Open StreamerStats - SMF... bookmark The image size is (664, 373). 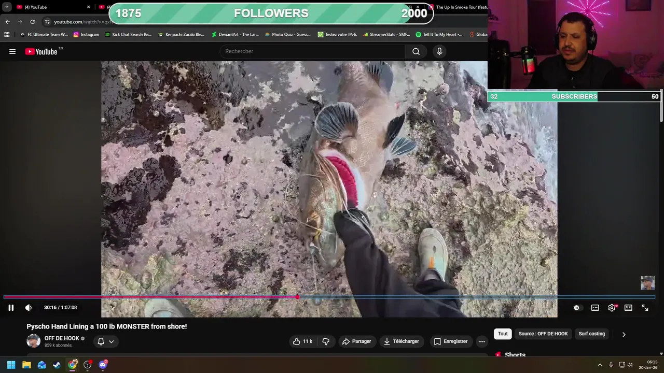click(x=386, y=35)
